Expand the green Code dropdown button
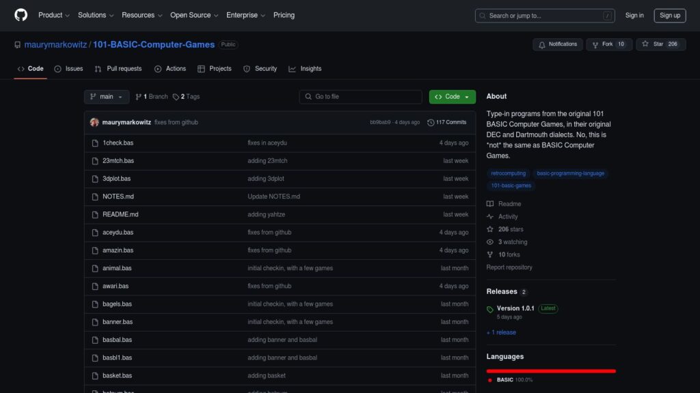 pos(453,97)
